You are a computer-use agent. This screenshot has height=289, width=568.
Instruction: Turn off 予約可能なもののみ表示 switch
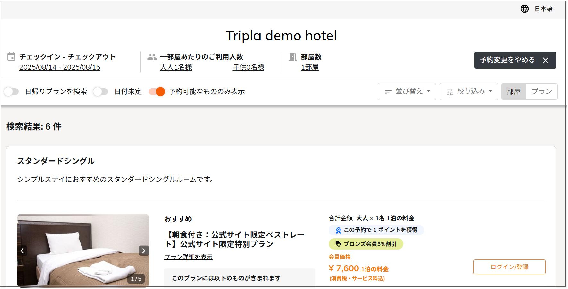(157, 91)
